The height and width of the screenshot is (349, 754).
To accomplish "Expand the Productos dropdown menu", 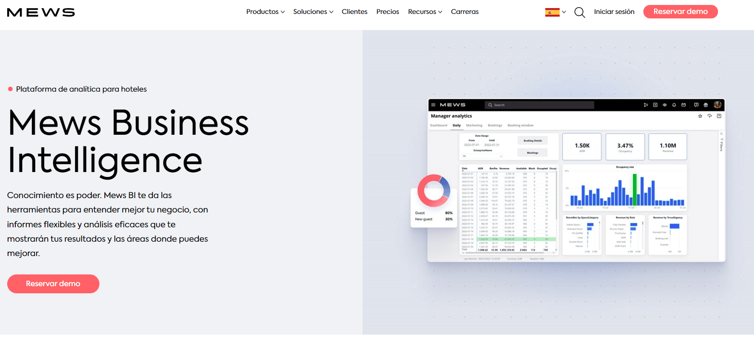I will pyautogui.click(x=265, y=12).
